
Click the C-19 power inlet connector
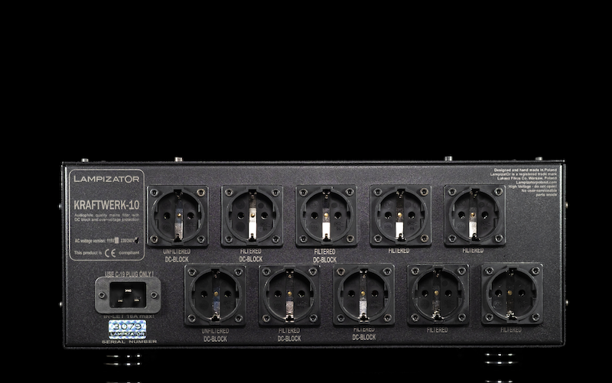click(128, 295)
